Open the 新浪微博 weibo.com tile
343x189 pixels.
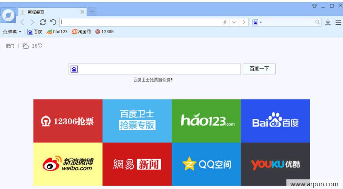68,164
